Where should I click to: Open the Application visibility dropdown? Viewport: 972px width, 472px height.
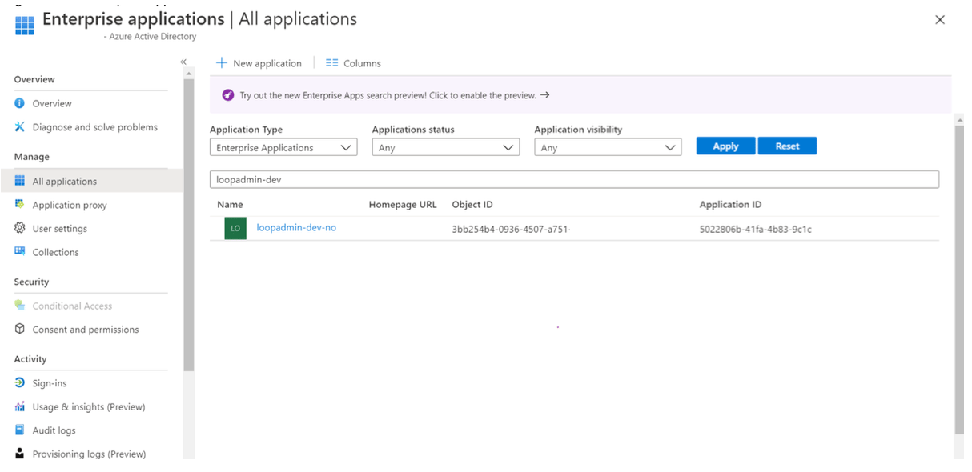[x=608, y=147]
